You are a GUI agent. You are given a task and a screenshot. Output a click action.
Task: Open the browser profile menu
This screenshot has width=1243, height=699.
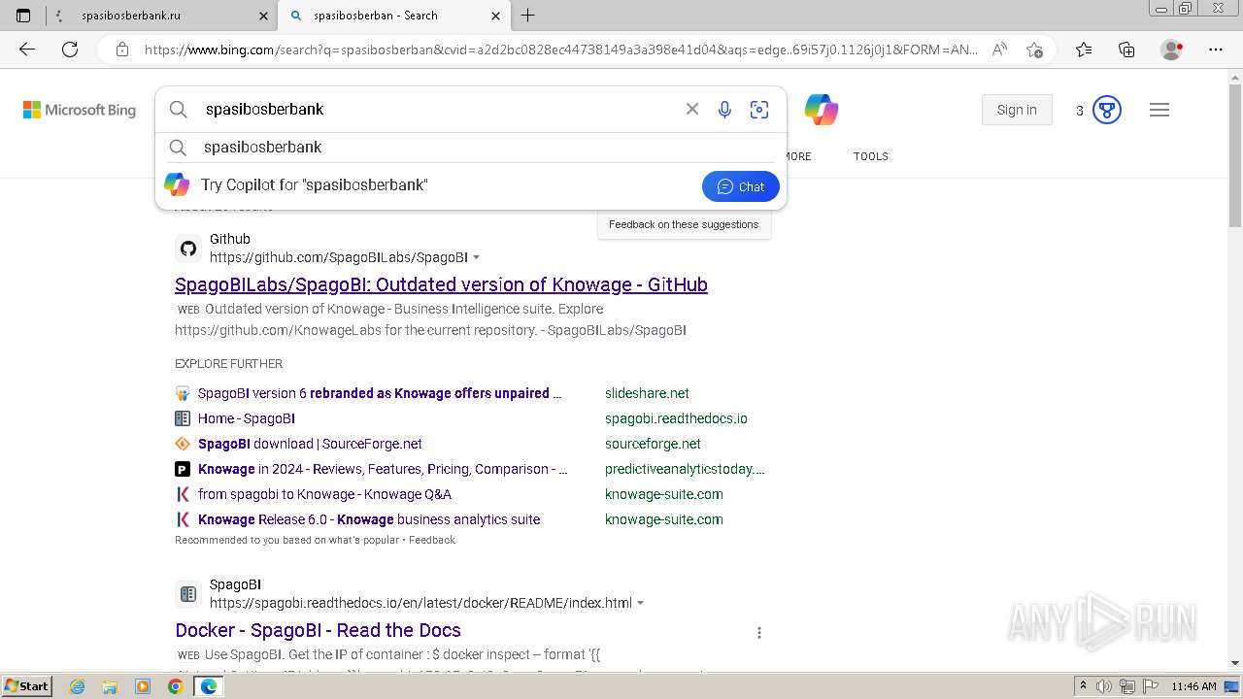1172,50
